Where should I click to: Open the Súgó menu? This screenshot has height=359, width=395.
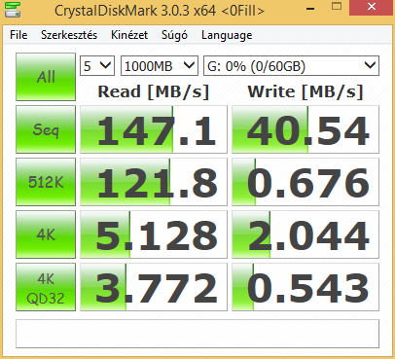click(174, 35)
